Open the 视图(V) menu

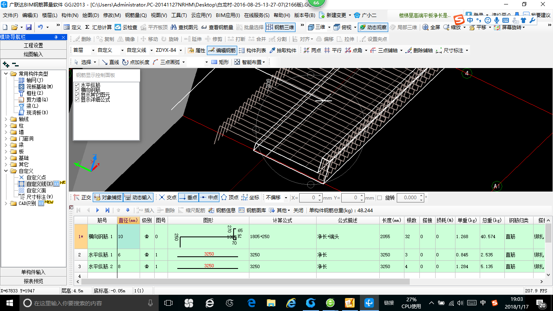coord(159,15)
